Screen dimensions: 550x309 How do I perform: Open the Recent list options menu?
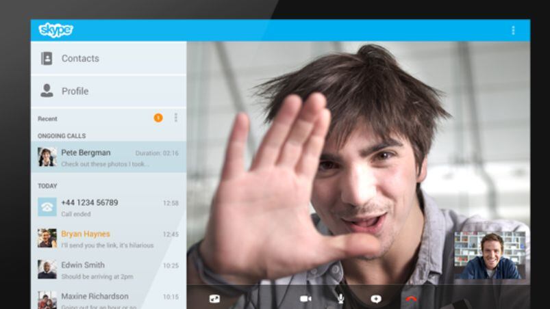pyautogui.click(x=176, y=118)
